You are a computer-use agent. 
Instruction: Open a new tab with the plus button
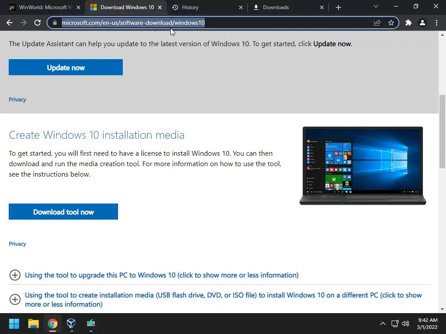pos(338,7)
